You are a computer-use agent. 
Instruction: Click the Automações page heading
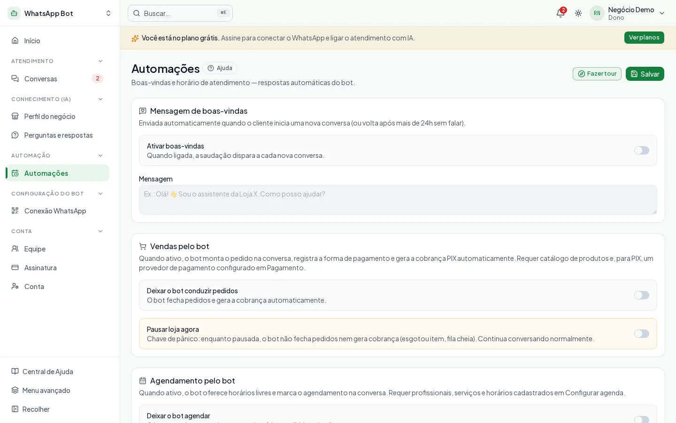166,69
